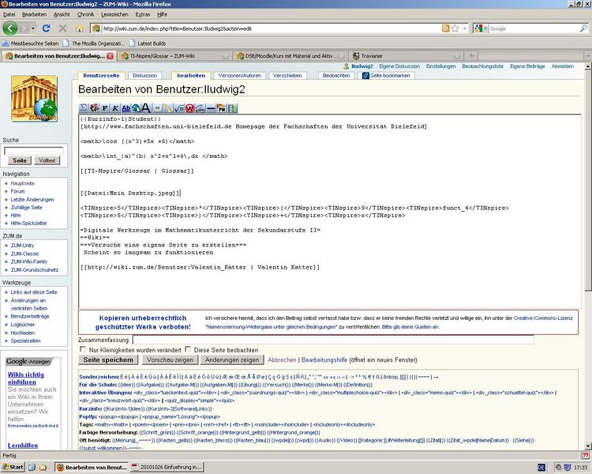Click the sigma icon in editor toolbar
This screenshot has width=592, height=474.
click(x=83, y=107)
